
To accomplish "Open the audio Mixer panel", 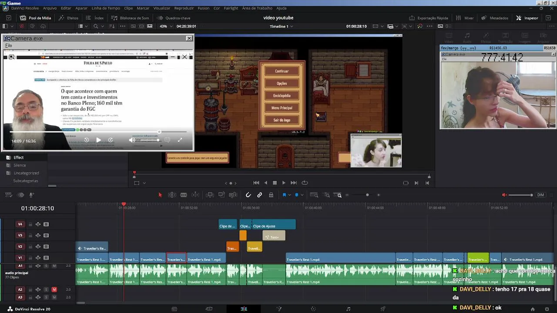I will [x=465, y=18].
